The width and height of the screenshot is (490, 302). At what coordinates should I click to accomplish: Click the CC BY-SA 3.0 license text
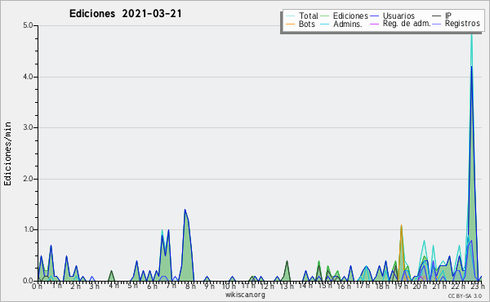[x=465, y=295]
